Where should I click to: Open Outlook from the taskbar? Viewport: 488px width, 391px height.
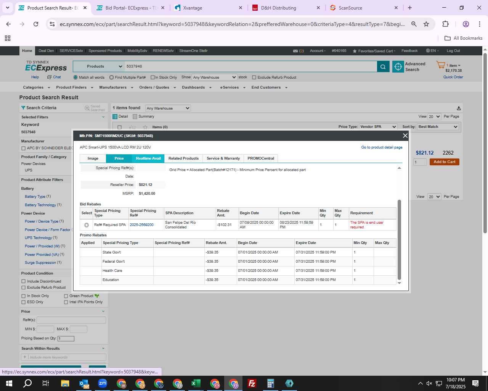tap(84, 383)
